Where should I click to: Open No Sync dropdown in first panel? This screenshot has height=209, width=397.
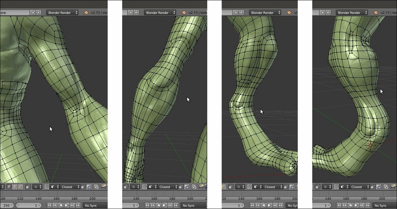click(95, 205)
